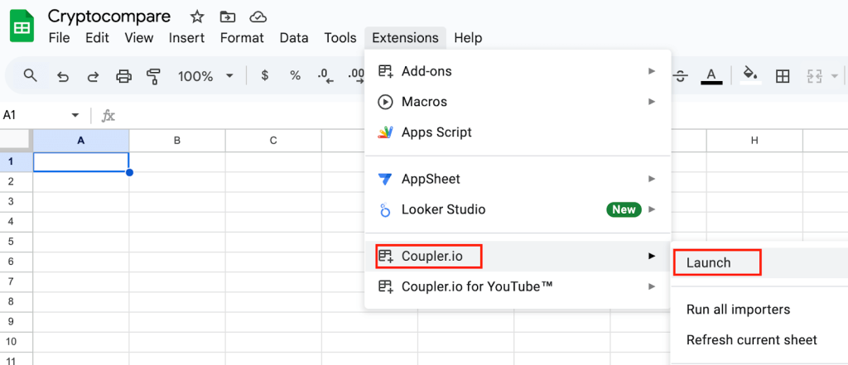Image resolution: width=848 pixels, height=365 pixels.
Task: Click Coupler.io for YouTube submenu arrow
Action: (x=652, y=286)
